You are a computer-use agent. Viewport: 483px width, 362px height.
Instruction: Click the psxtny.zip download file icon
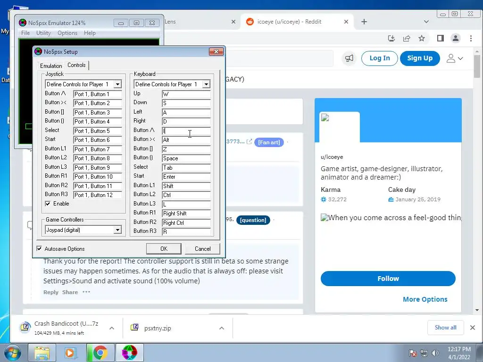[134, 327]
